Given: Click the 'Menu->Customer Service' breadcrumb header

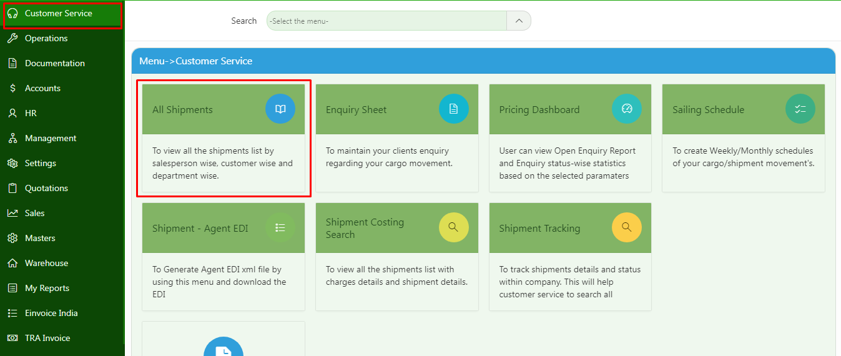Looking at the screenshot, I should point(196,61).
